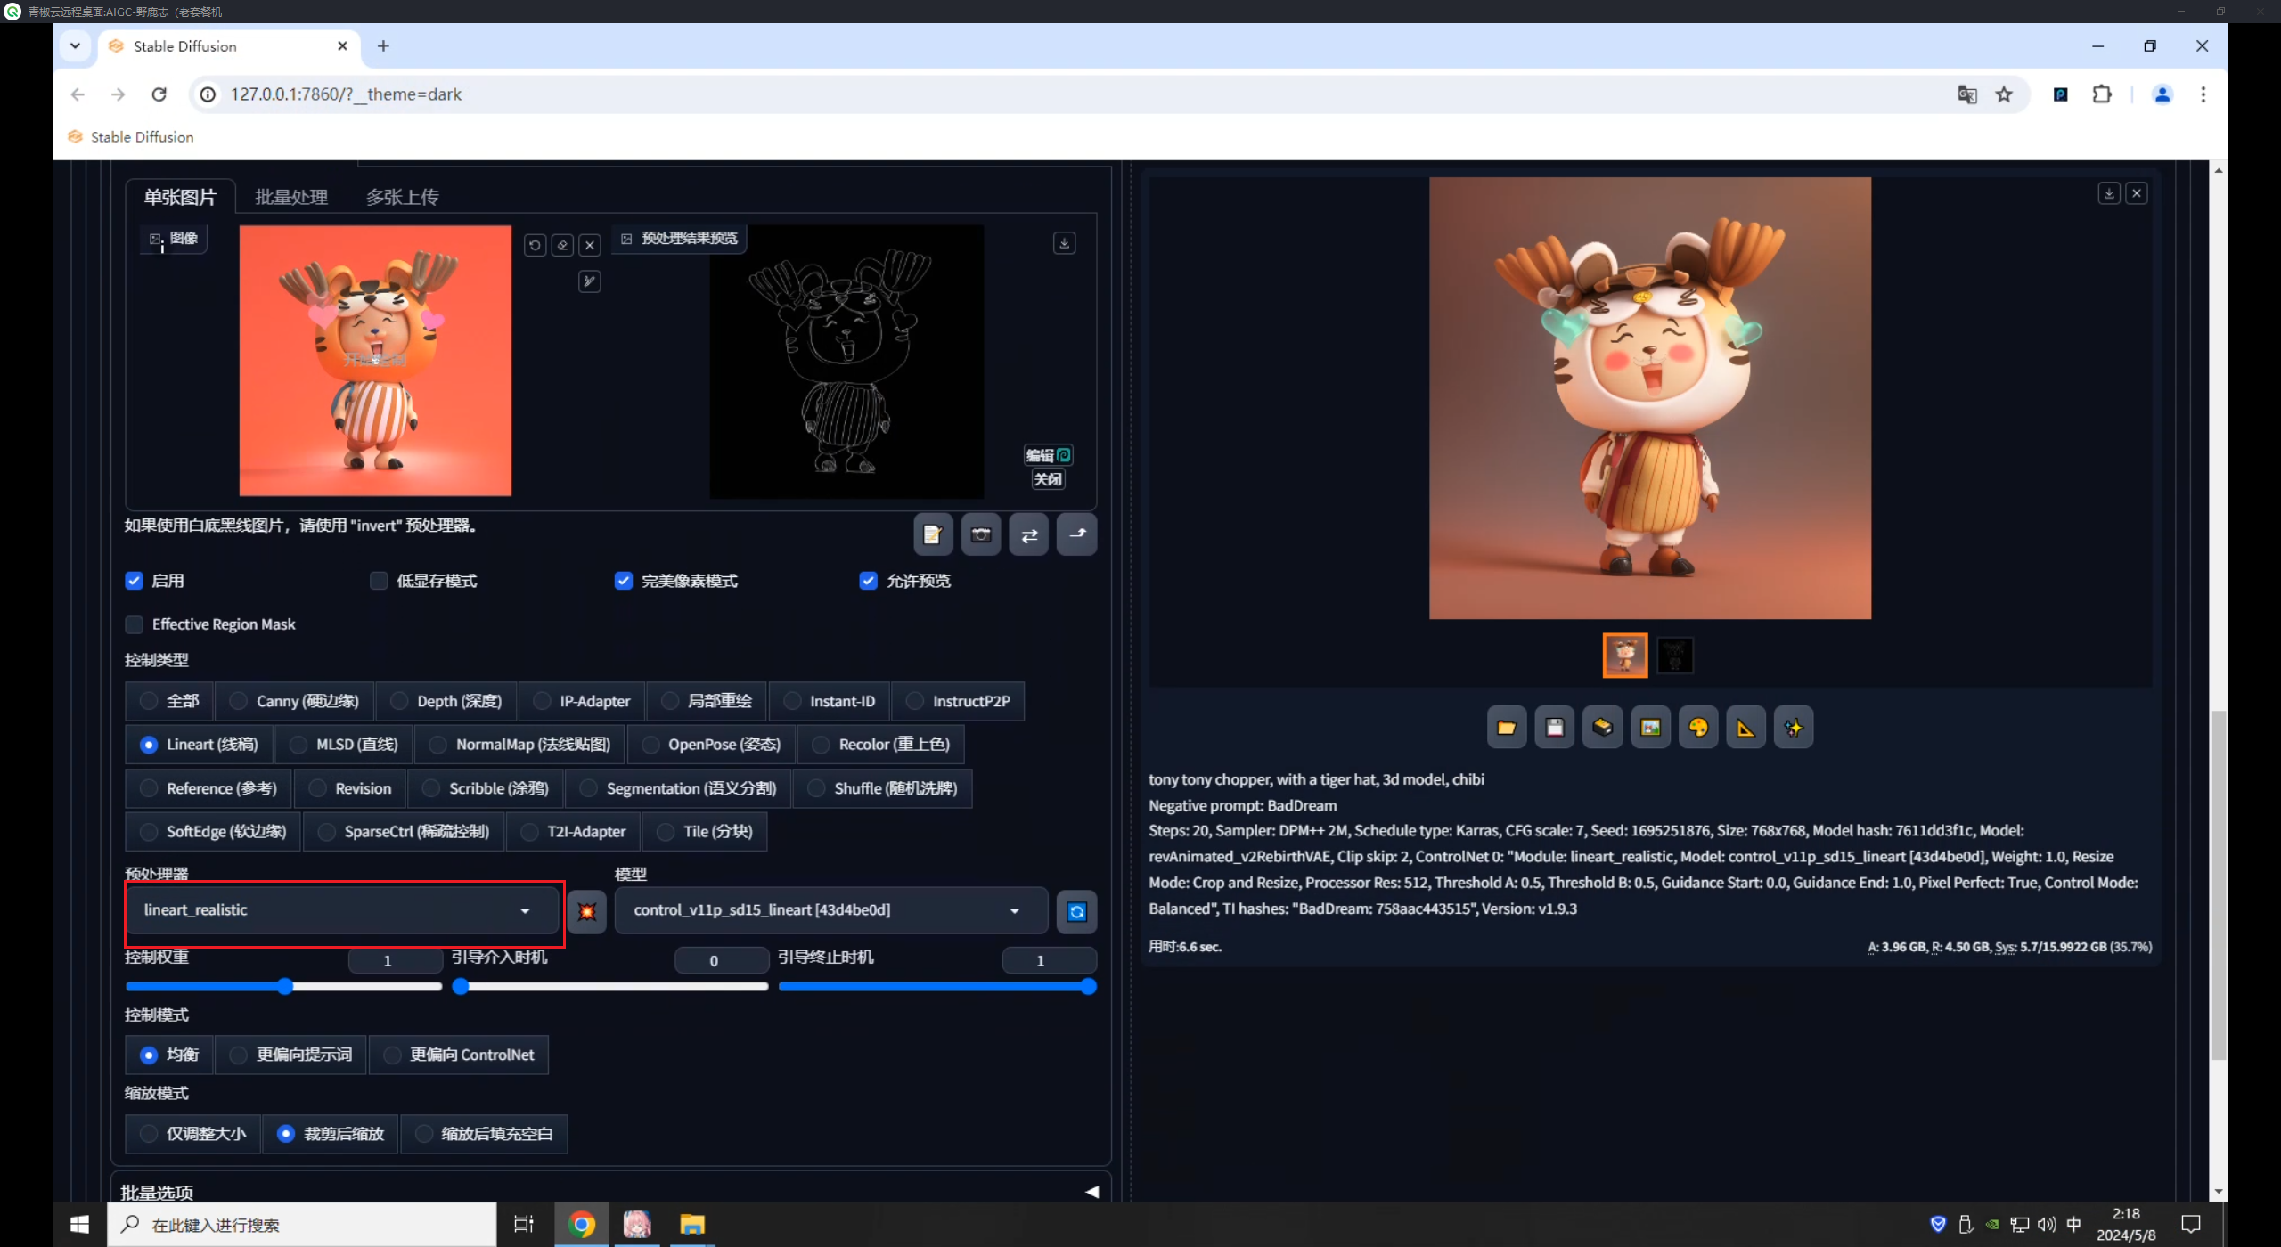Open Chrome's tab search dropdown arrow
The height and width of the screenshot is (1247, 2281).
pyautogui.click(x=75, y=45)
